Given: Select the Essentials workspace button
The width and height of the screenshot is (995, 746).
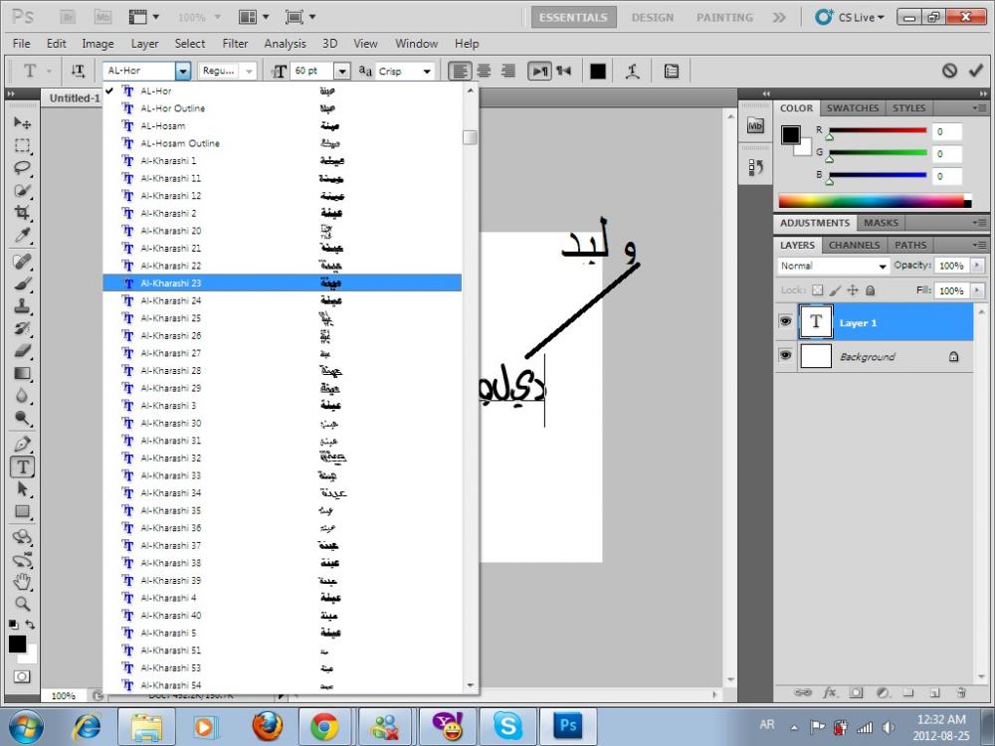Looking at the screenshot, I should click(573, 17).
